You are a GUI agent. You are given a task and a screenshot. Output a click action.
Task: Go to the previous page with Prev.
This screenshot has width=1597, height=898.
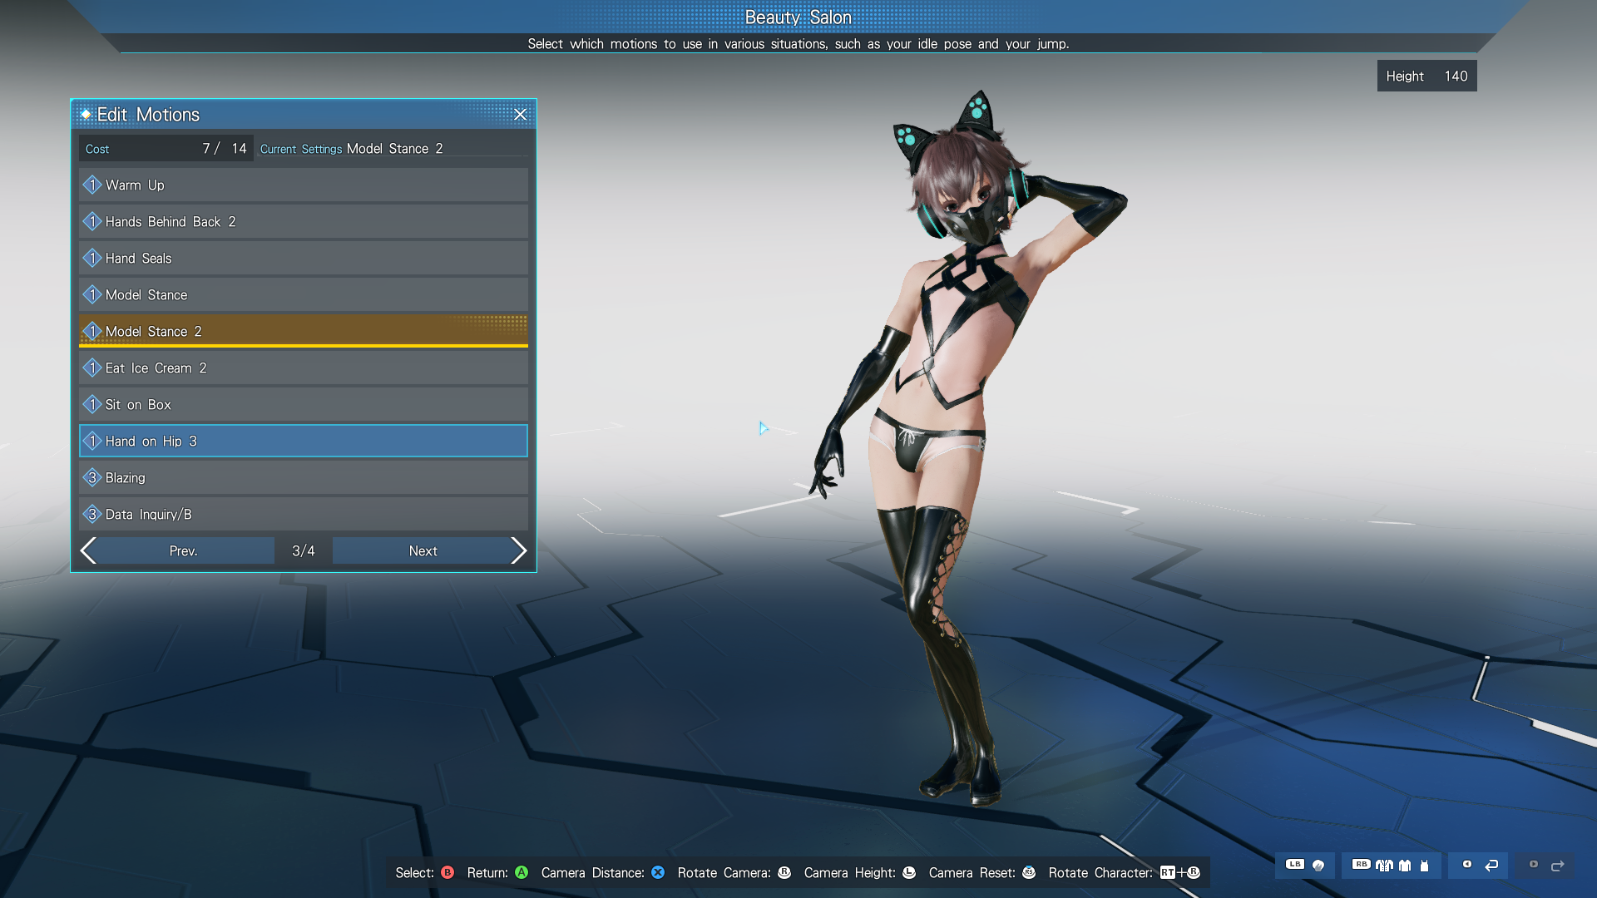[183, 550]
